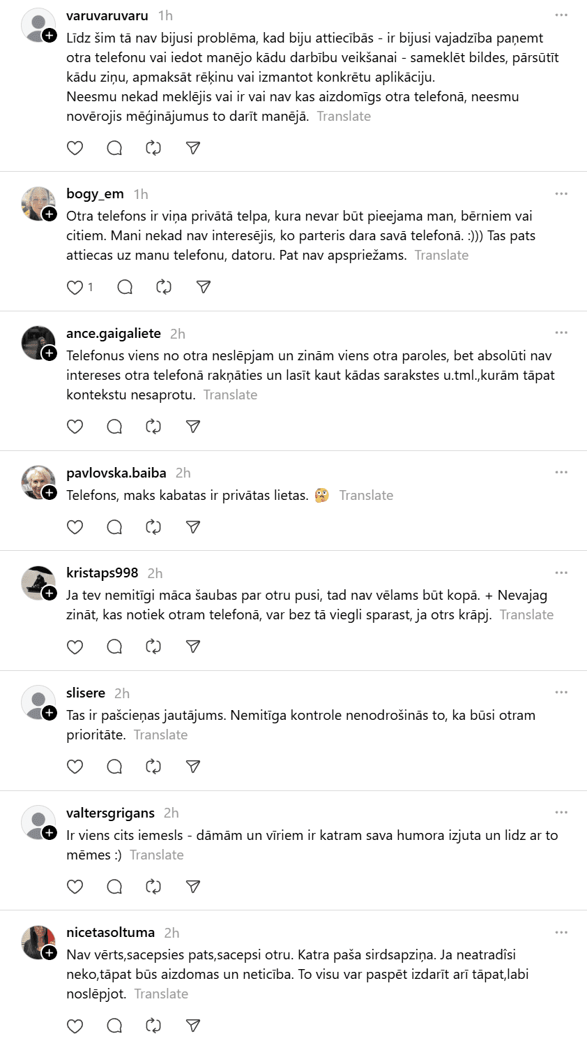Translate the comment by slisere
This screenshot has width=587, height=1048.
pyautogui.click(x=160, y=735)
